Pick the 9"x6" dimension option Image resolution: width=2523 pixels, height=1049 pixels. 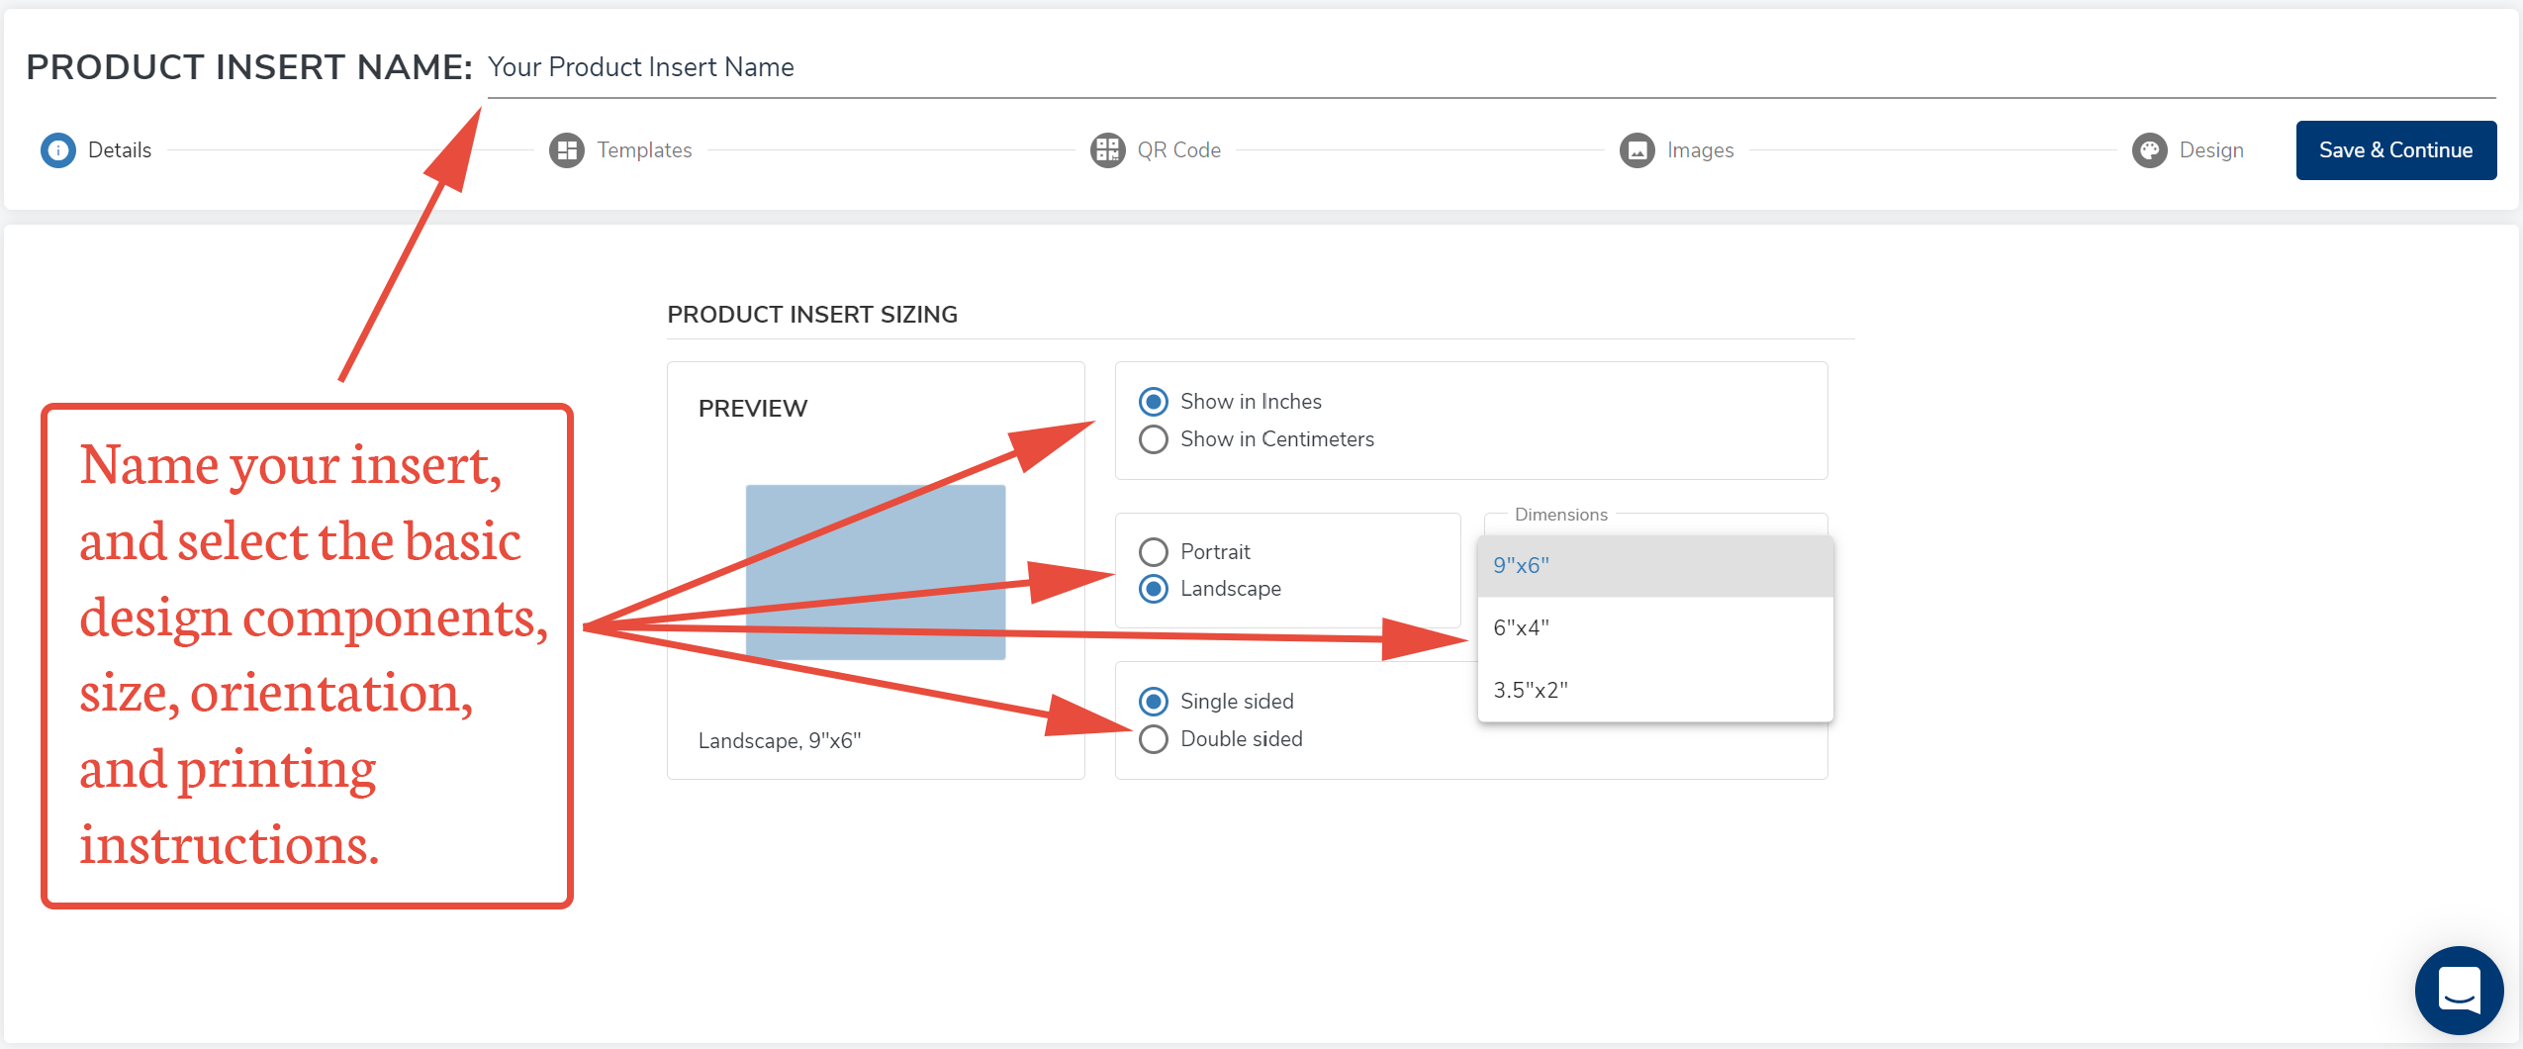1654,566
